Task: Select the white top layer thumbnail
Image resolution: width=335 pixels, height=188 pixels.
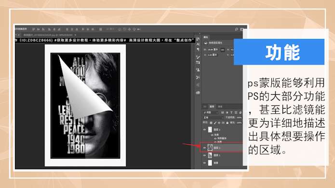Action: [x=210, y=129]
